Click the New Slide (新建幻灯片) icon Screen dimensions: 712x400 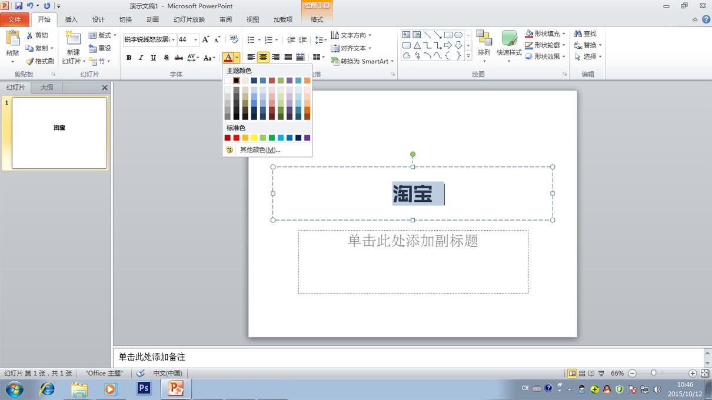click(73, 39)
